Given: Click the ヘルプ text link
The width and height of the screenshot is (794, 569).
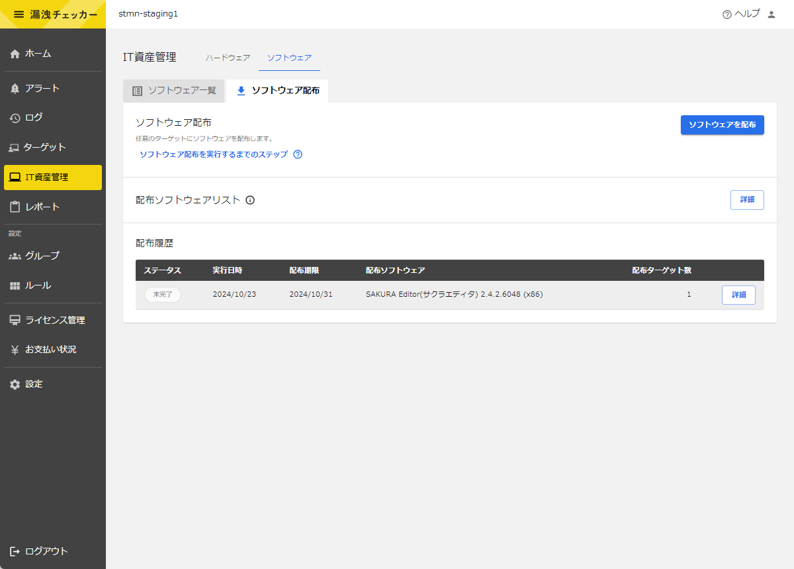Looking at the screenshot, I should [x=747, y=14].
